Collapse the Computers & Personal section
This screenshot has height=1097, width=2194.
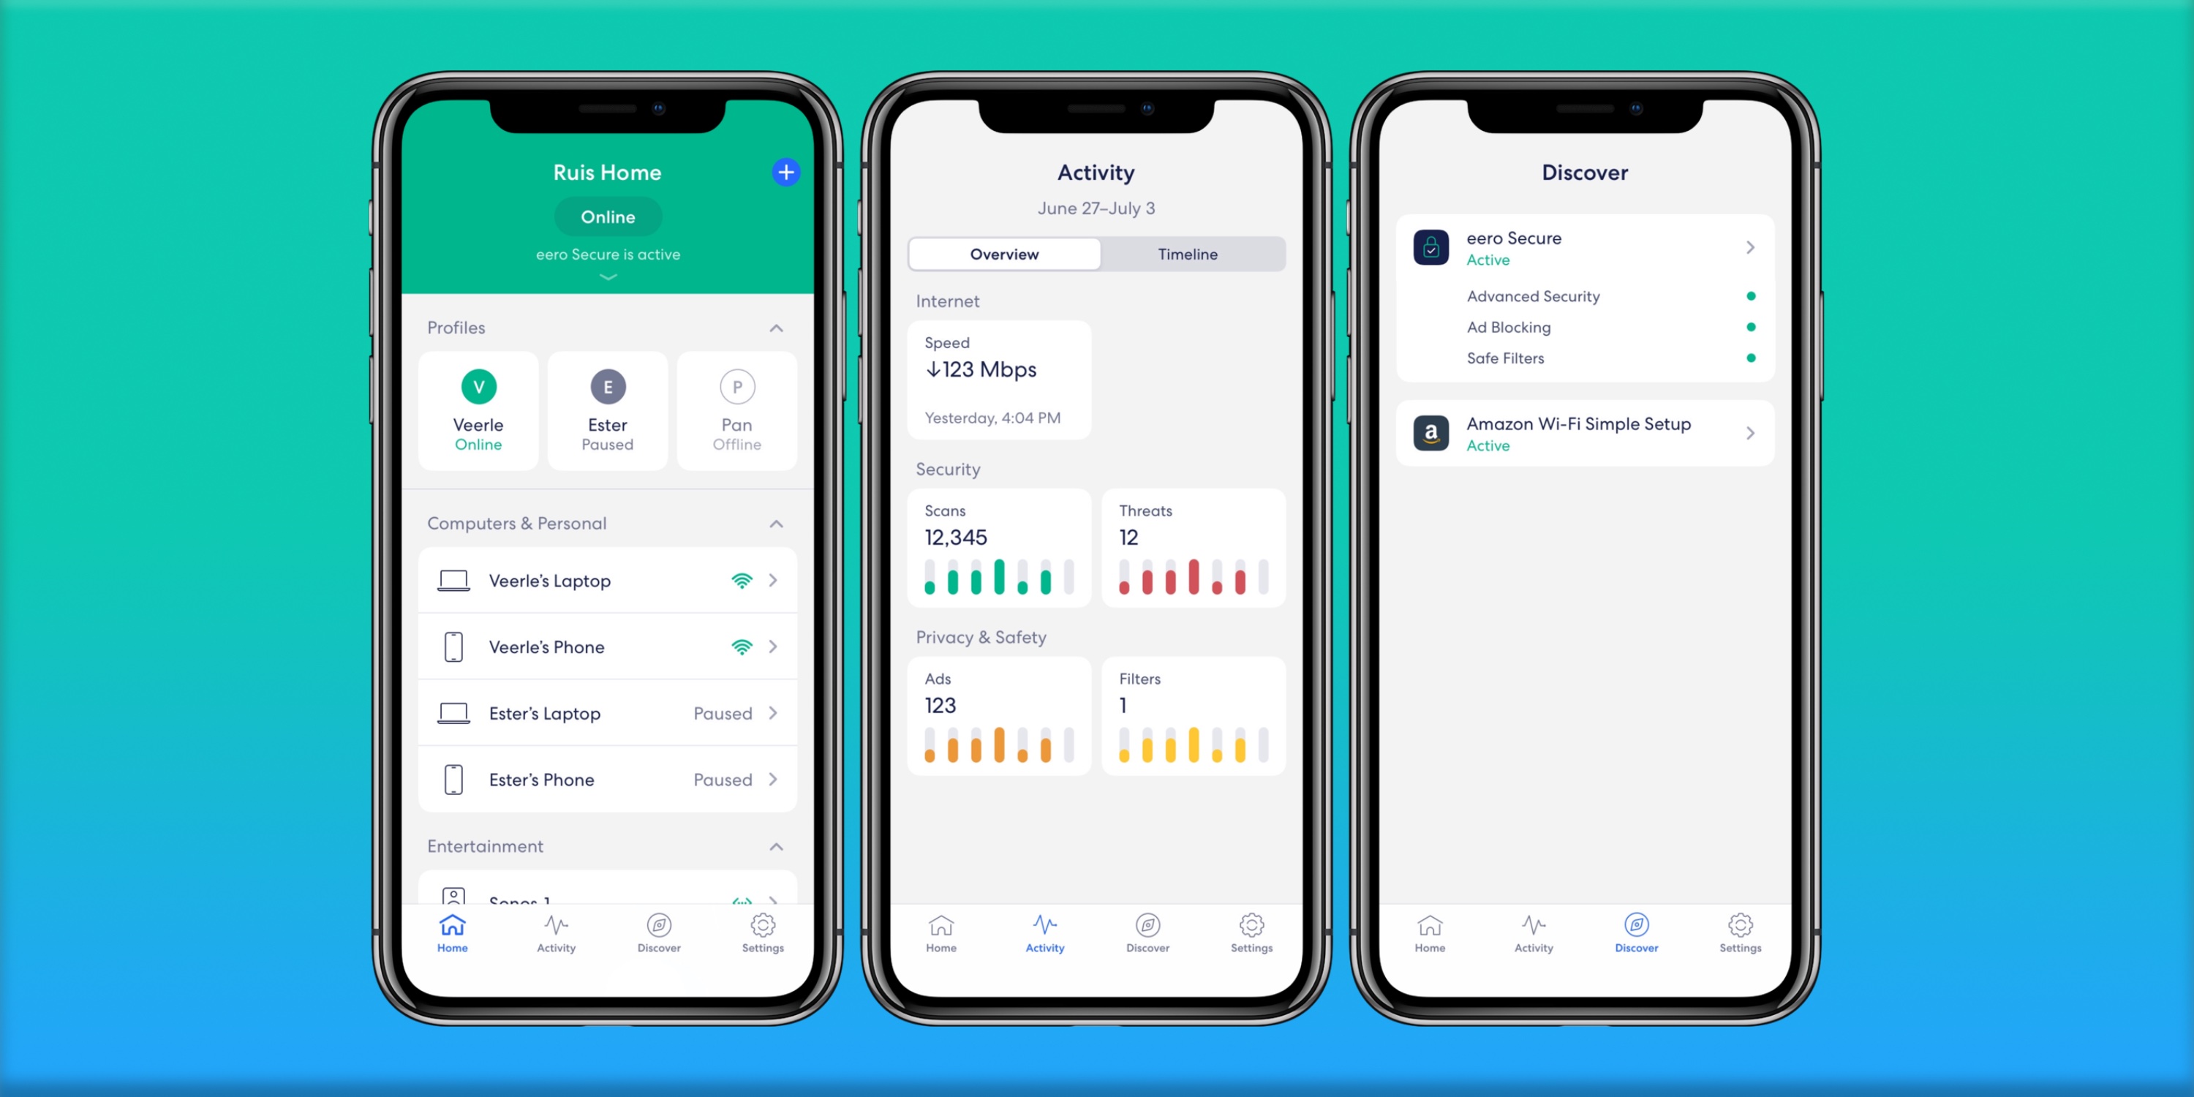click(x=777, y=524)
